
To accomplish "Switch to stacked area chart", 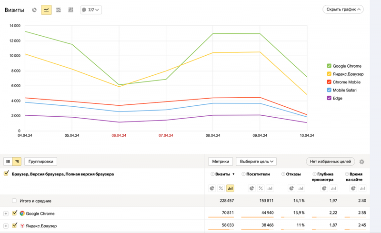I will [58, 10].
